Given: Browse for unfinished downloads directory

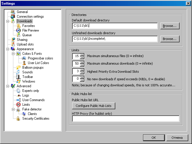Looking at the screenshot, I should coord(170,39).
